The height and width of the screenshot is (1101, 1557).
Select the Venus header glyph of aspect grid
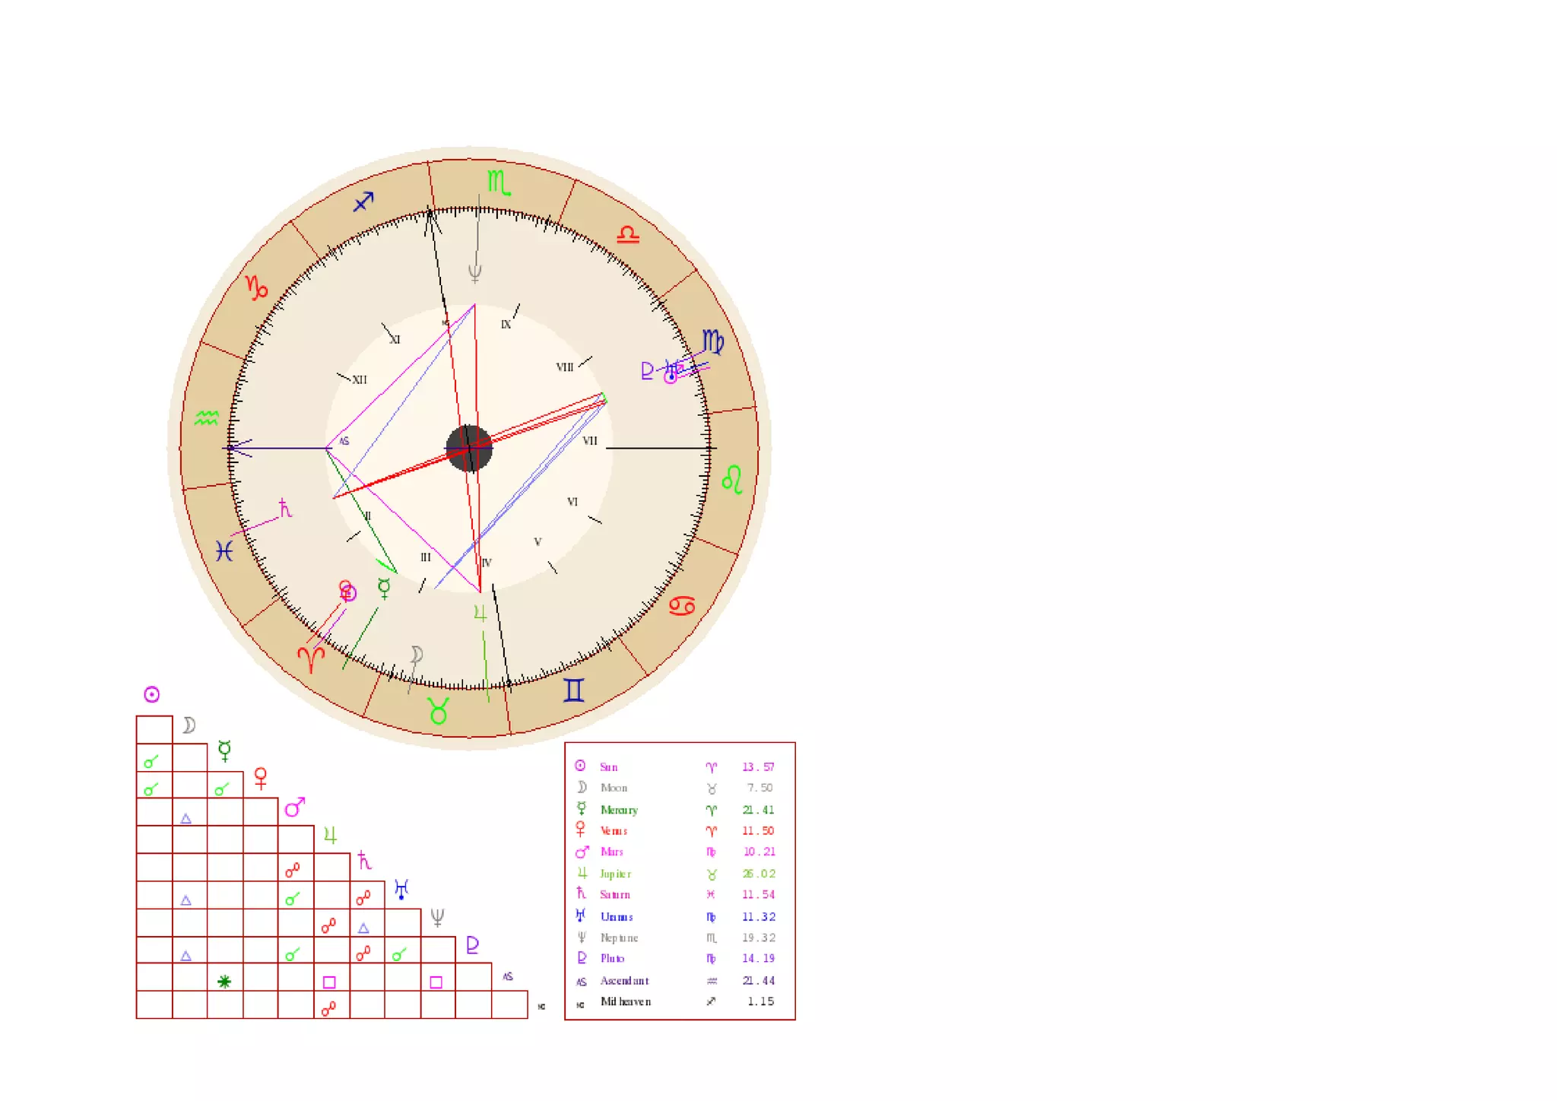point(261,779)
